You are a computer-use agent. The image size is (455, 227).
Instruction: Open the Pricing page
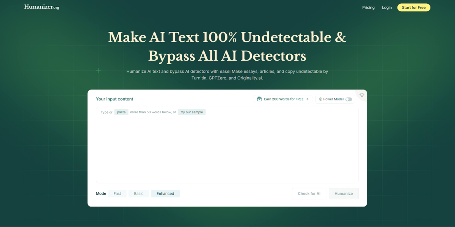tap(368, 8)
